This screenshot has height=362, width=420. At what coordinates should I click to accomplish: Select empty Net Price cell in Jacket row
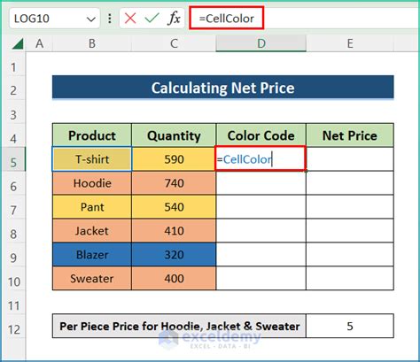click(350, 231)
